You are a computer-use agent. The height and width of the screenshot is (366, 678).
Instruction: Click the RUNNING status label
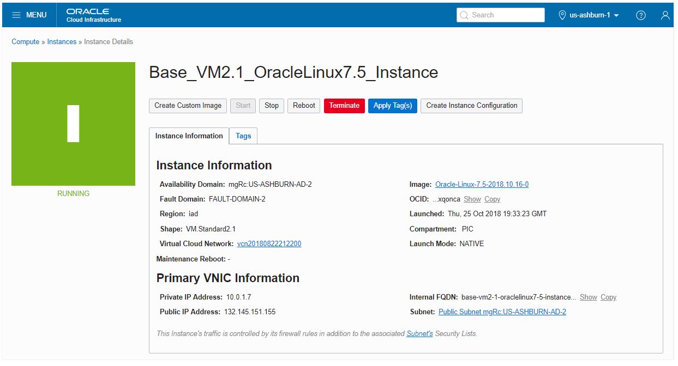point(73,193)
